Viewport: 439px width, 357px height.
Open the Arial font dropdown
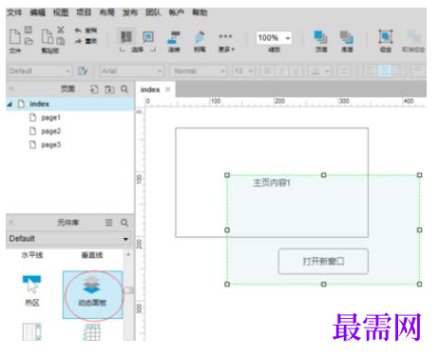(132, 70)
